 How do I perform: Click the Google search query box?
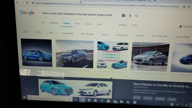(x=77, y=14)
